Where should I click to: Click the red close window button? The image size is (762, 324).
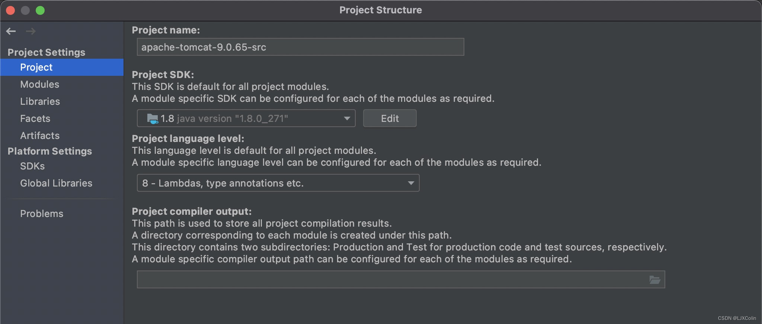tap(10, 10)
